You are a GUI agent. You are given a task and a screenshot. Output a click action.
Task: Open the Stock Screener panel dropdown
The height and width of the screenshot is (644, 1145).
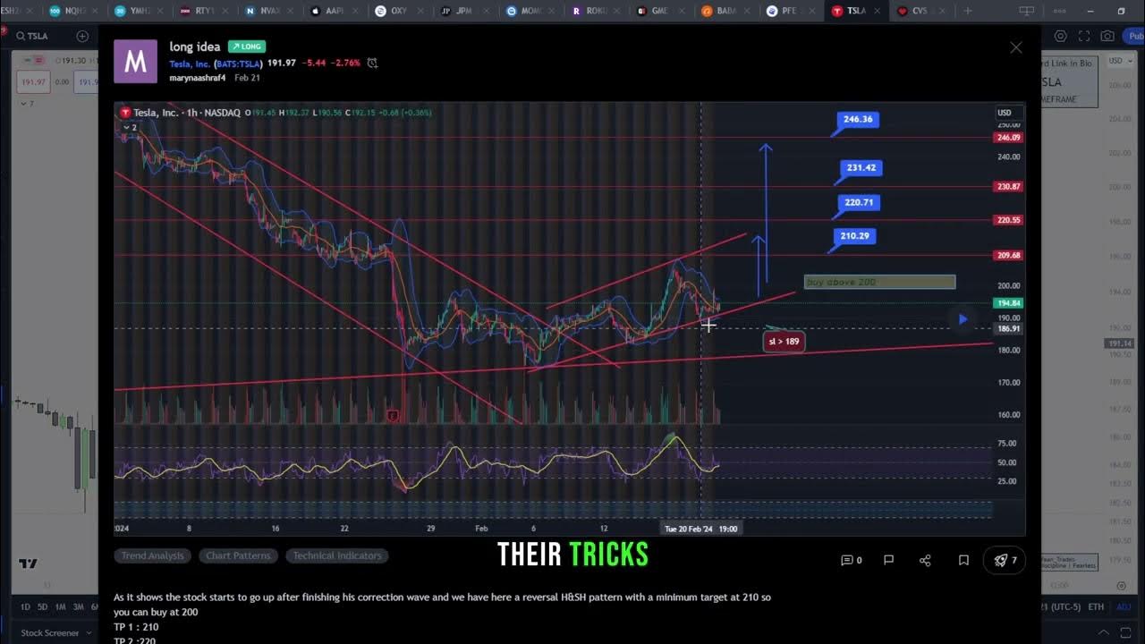coord(55,632)
